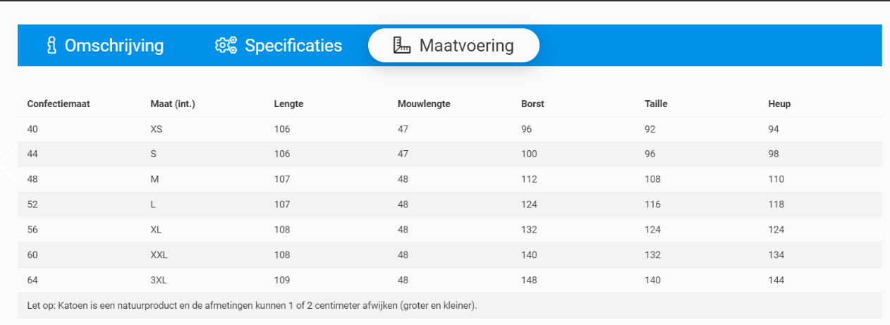
Task: Click the XXL size cell
Action: [x=159, y=255]
